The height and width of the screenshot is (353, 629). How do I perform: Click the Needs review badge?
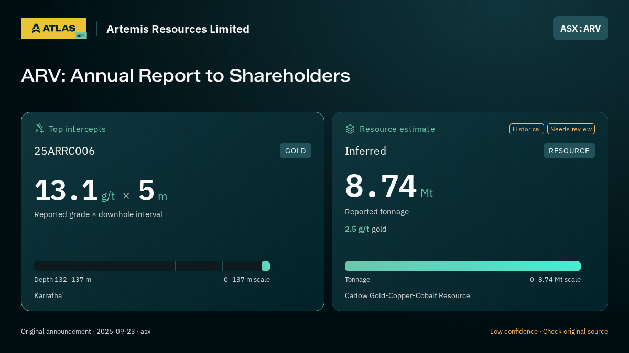pos(571,129)
